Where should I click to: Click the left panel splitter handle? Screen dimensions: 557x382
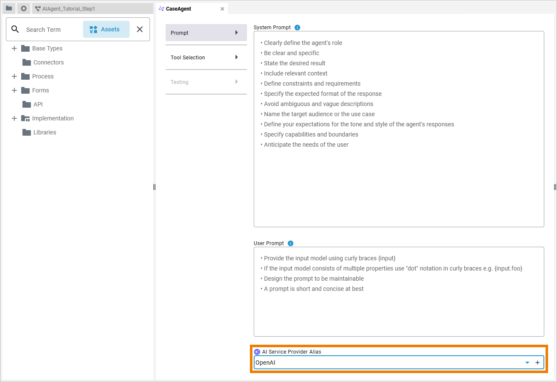pyautogui.click(x=154, y=187)
